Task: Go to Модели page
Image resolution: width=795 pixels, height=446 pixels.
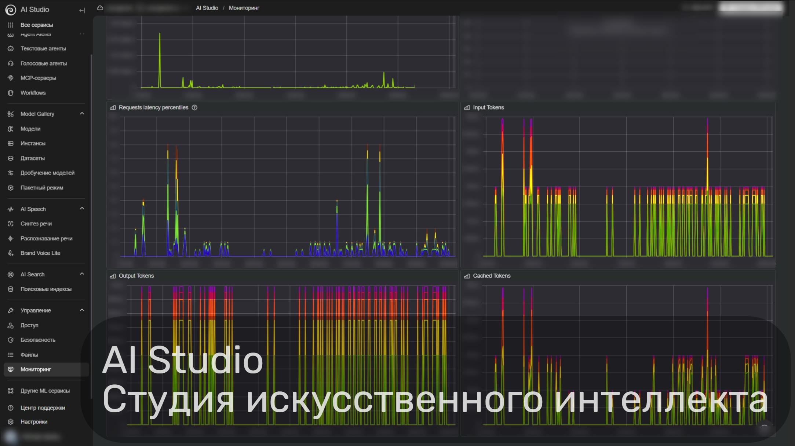Action: coord(30,129)
